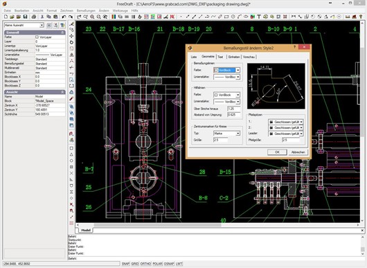Image resolution: width=367 pixels, height=268 pixels.
Task: Click the Abbrechen button
Action: pyautogui.click(x=298, y=152)
